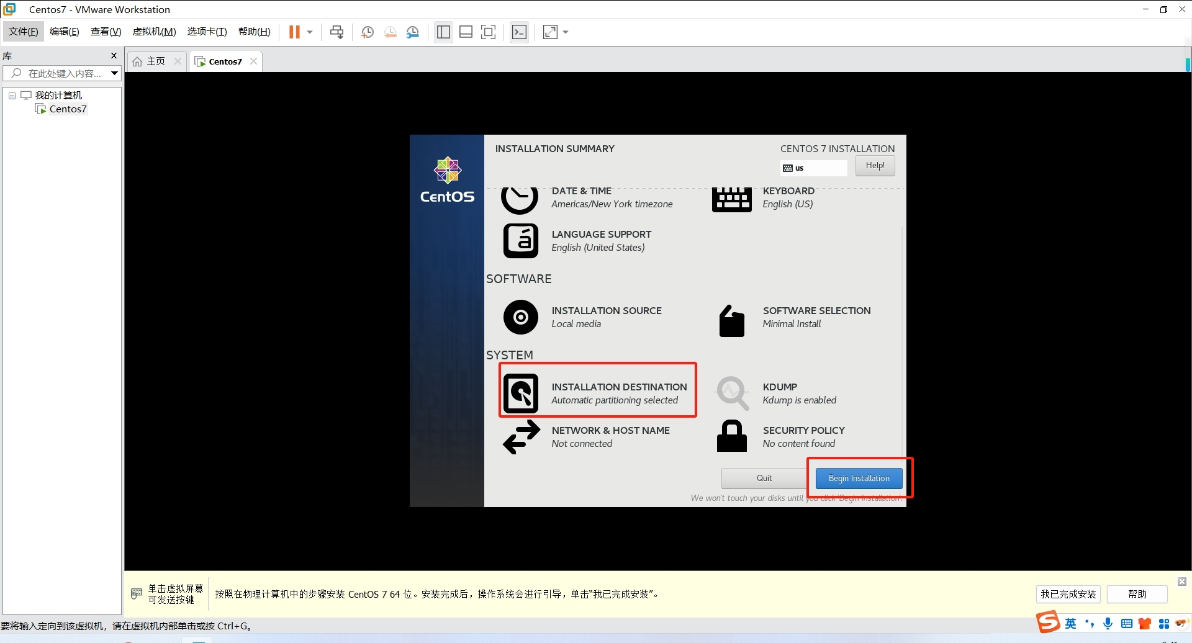1192x643 pixels.
Task: Open the console view icon
Action: click(x=519, y=32)
